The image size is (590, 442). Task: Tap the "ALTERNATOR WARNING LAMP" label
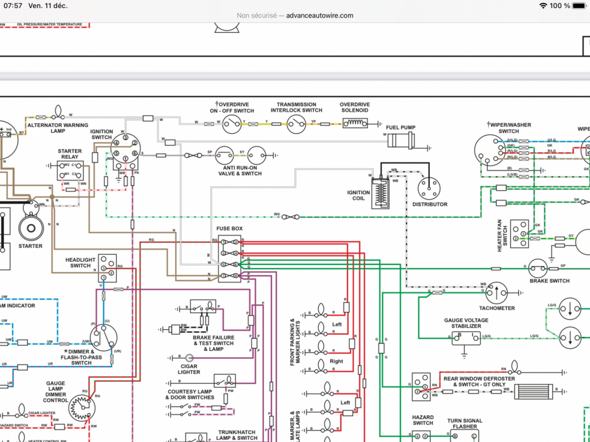58,128
